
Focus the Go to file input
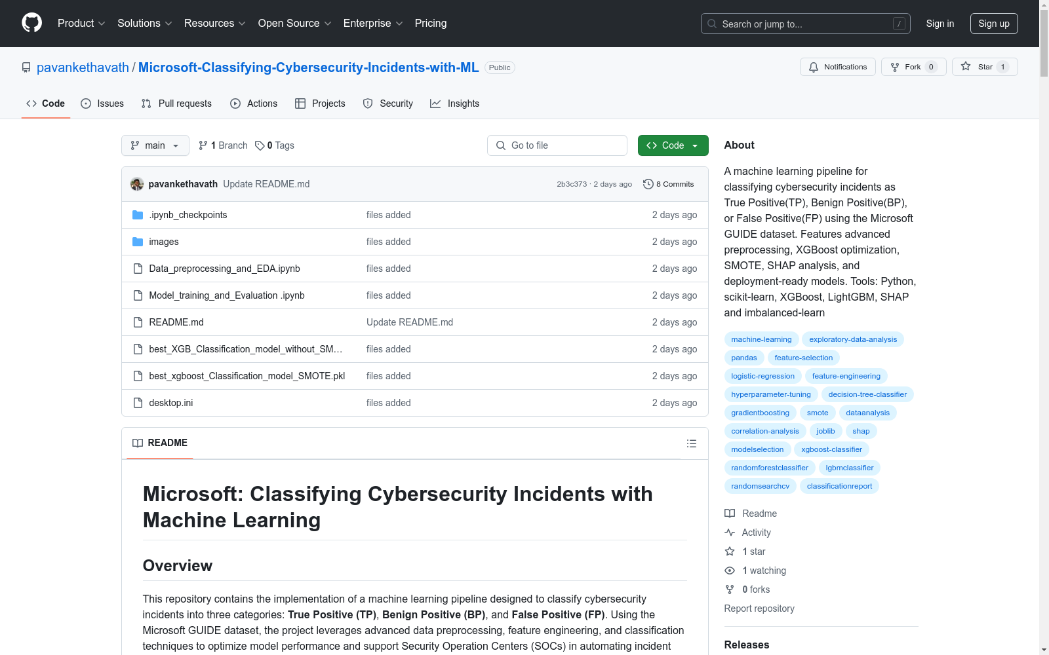pyautogui.click(x=557, y=145)
